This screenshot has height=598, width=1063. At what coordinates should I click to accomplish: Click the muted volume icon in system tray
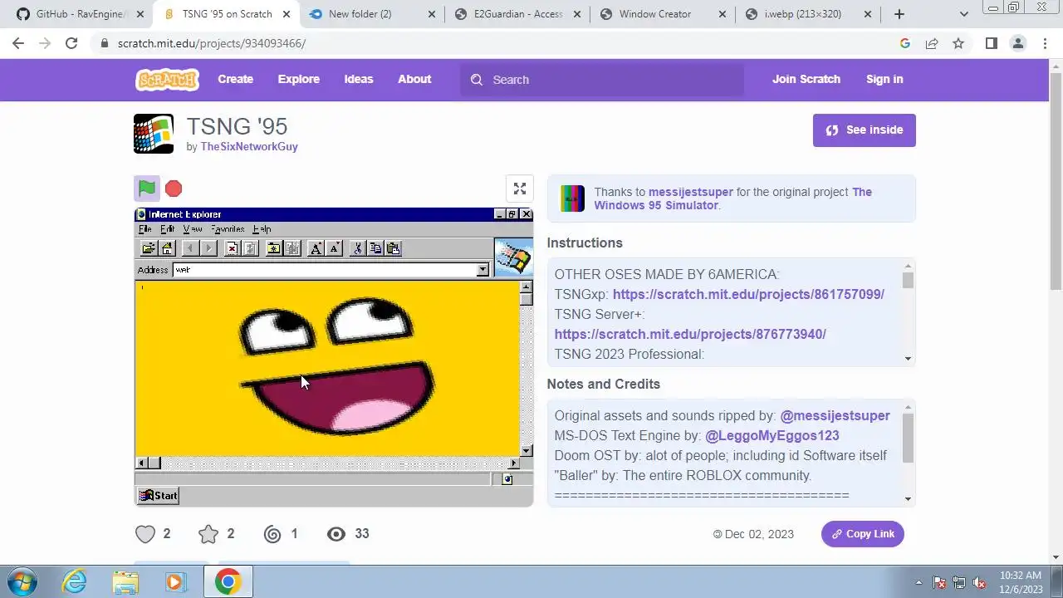(979, 582)
